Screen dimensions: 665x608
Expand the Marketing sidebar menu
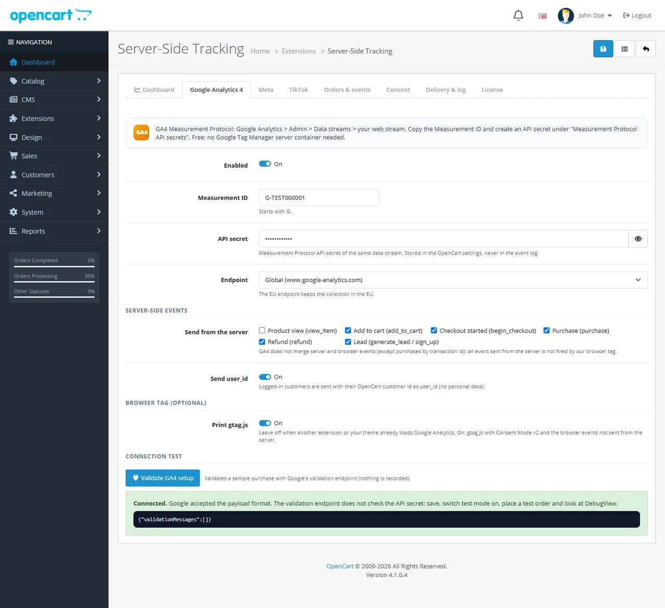(54, 193)
